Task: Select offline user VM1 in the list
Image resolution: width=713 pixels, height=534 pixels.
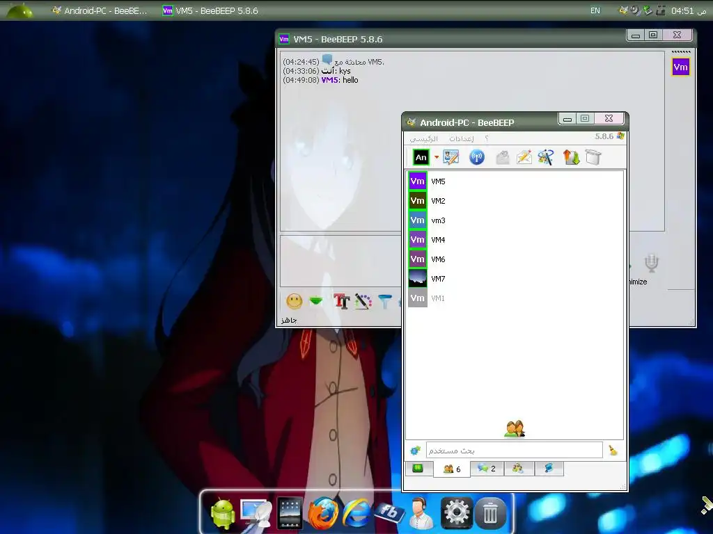Action: point(514,298)
